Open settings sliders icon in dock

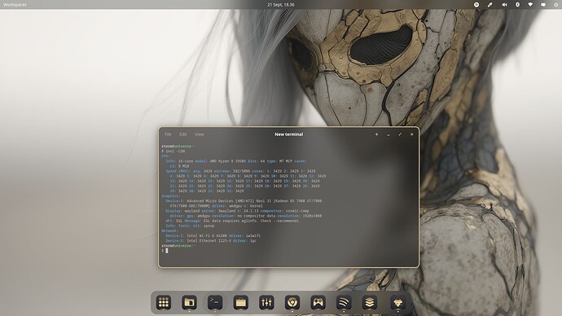(266, 303)
